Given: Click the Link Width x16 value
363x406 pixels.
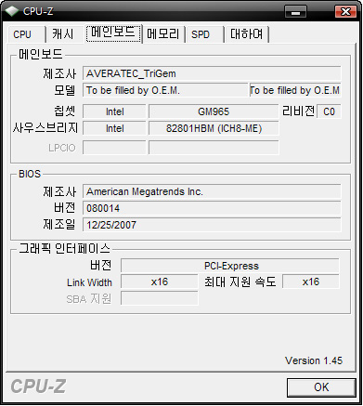Looking at the screenshot, I should pos(159,282).
